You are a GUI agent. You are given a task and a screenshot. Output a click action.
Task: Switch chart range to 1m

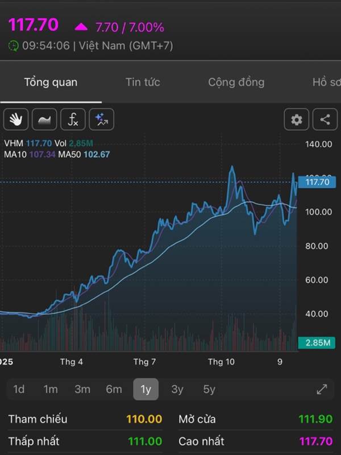tap(51, 389)
